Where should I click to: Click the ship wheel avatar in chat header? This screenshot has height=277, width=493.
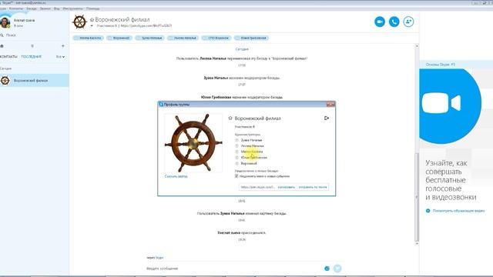tap(79, 22)
